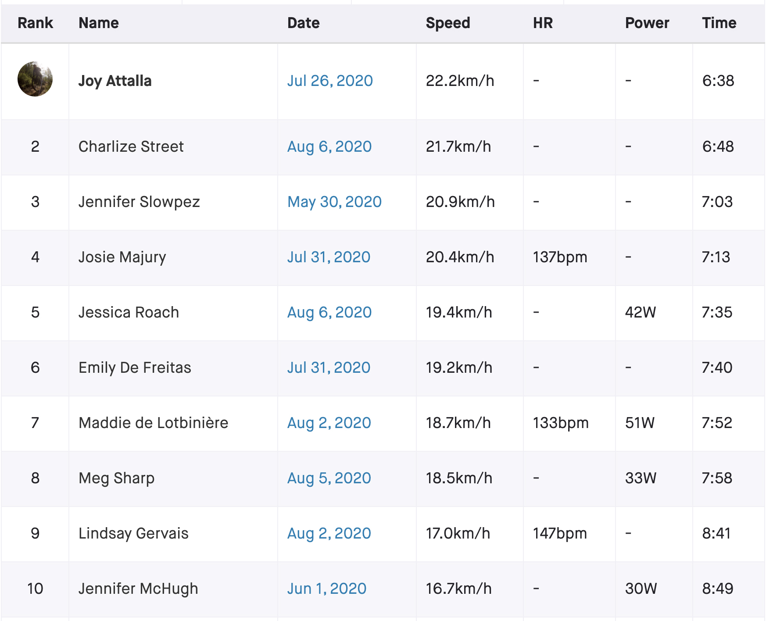Select the name Meg Sharp
Screen dimensions: 766x621
pos(117,478)
